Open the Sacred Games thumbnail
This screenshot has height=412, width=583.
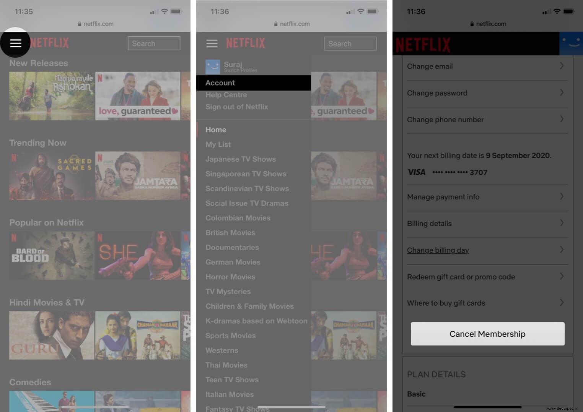coord(52,176)
